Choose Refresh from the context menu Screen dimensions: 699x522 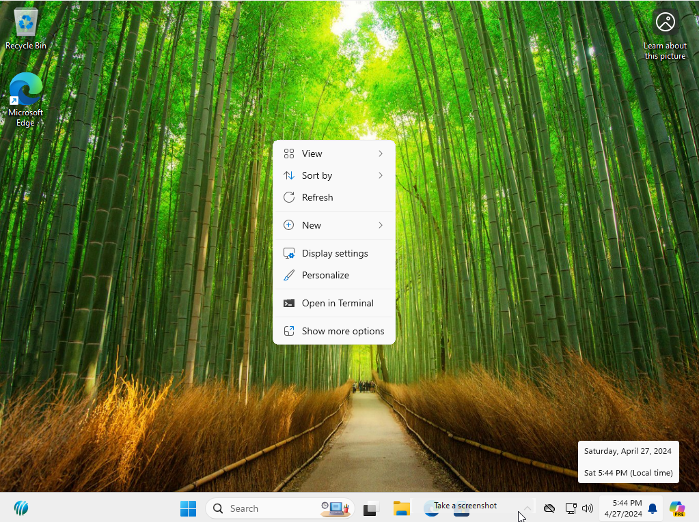tap(318, 197)
